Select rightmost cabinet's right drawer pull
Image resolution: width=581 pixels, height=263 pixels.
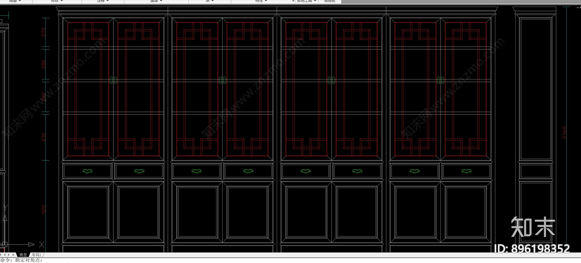tap(467, 171)
